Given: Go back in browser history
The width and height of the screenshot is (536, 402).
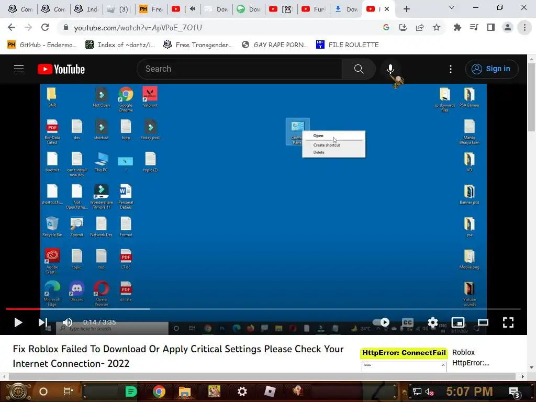Looking at the screenshot, I should pyautogui.click(x=12, y=27).
